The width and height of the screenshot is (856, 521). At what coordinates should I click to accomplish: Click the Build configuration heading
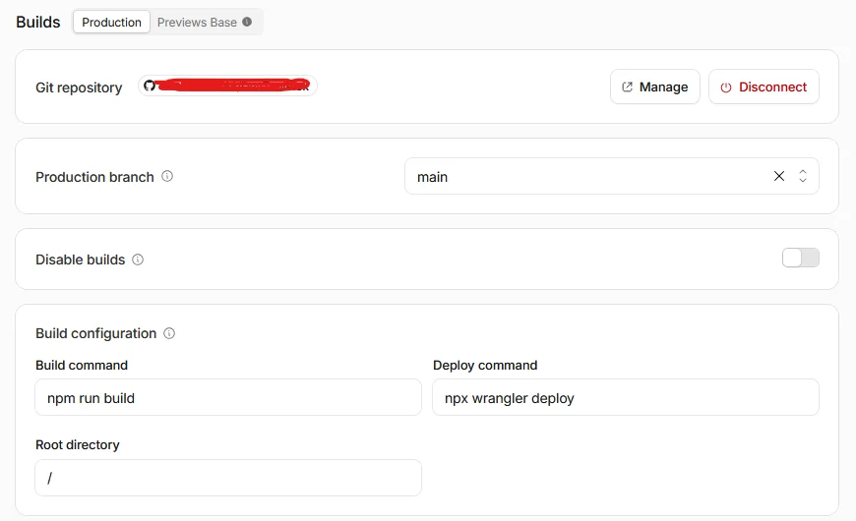pos(96,333)
